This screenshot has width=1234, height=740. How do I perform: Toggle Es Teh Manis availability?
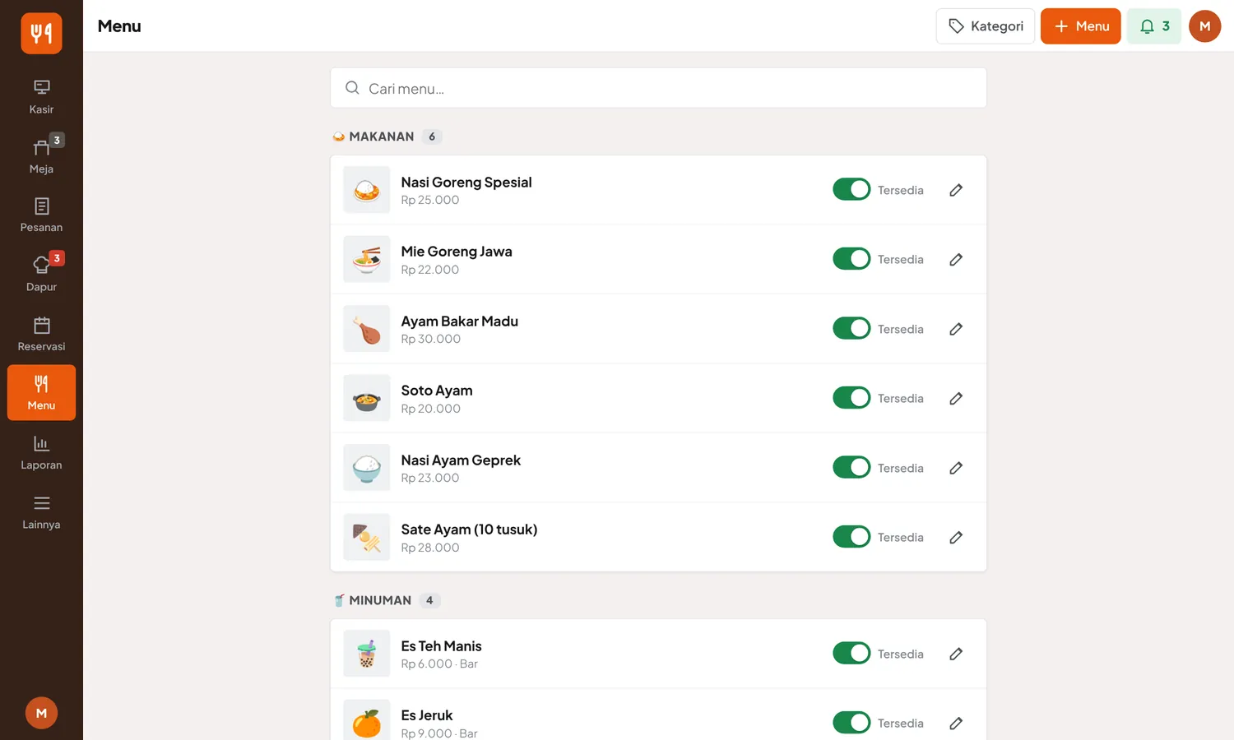pyautogui.click(x=851, y=653)
